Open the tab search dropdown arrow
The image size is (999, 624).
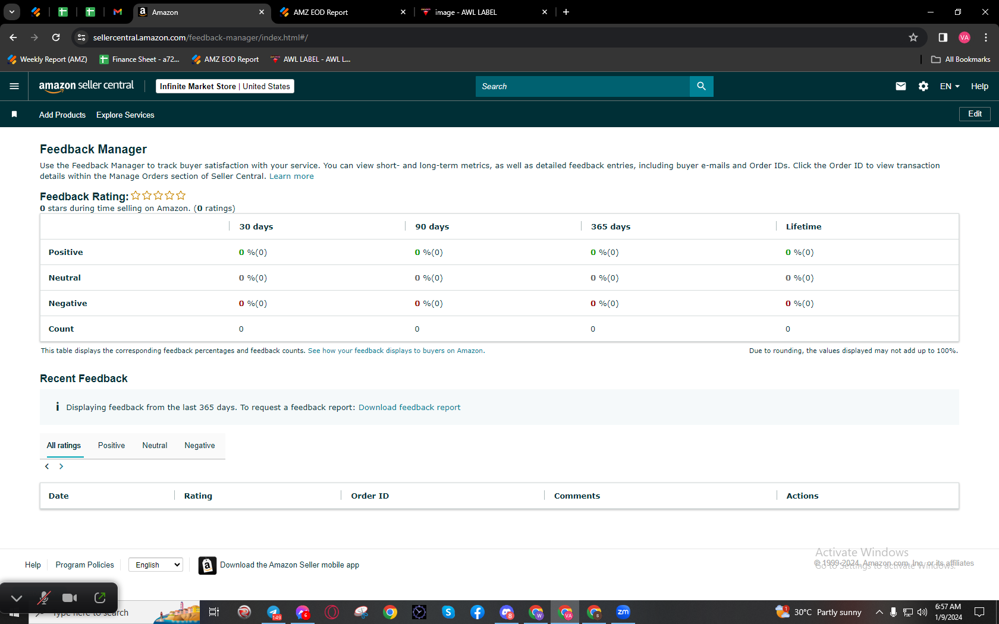pyautogui.click(x=12, y=12)
